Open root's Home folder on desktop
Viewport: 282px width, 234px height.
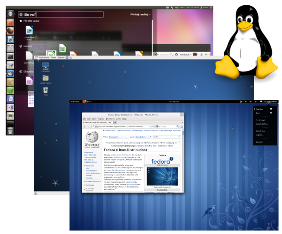[46, 79]
